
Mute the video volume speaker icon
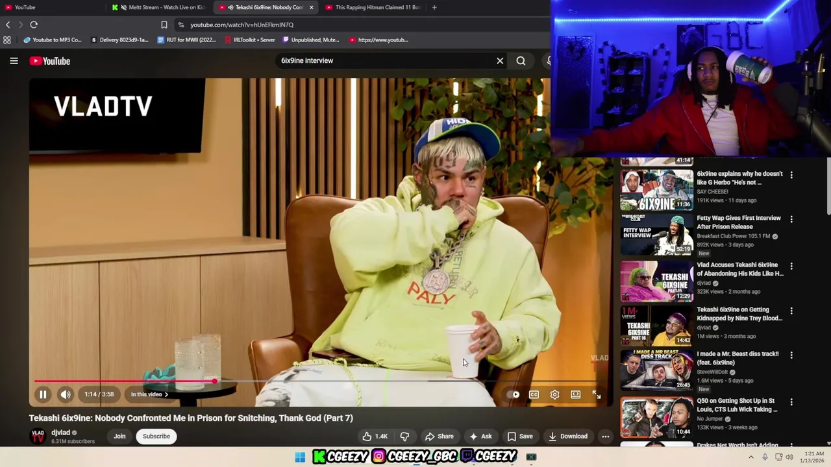click(66, 394)
